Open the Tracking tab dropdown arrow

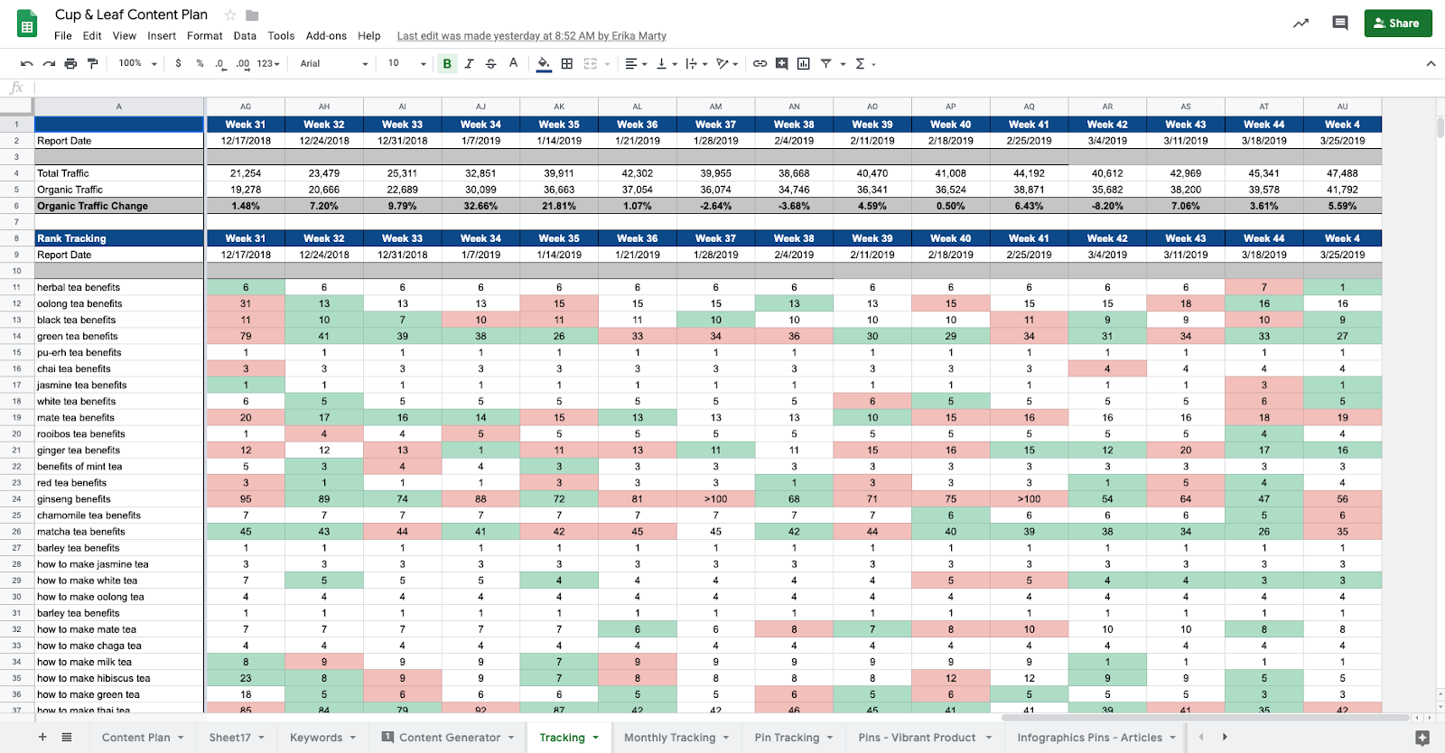coord(596,738)
